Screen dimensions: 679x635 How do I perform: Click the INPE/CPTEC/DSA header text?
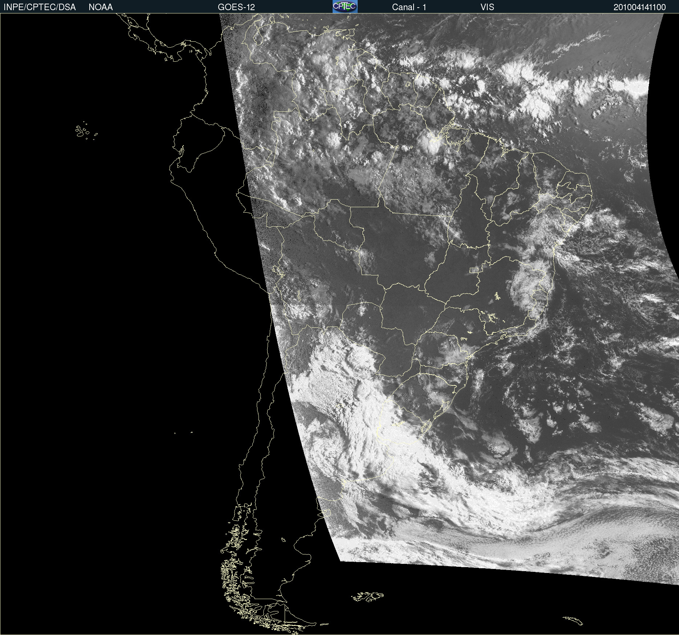(40, 7)
